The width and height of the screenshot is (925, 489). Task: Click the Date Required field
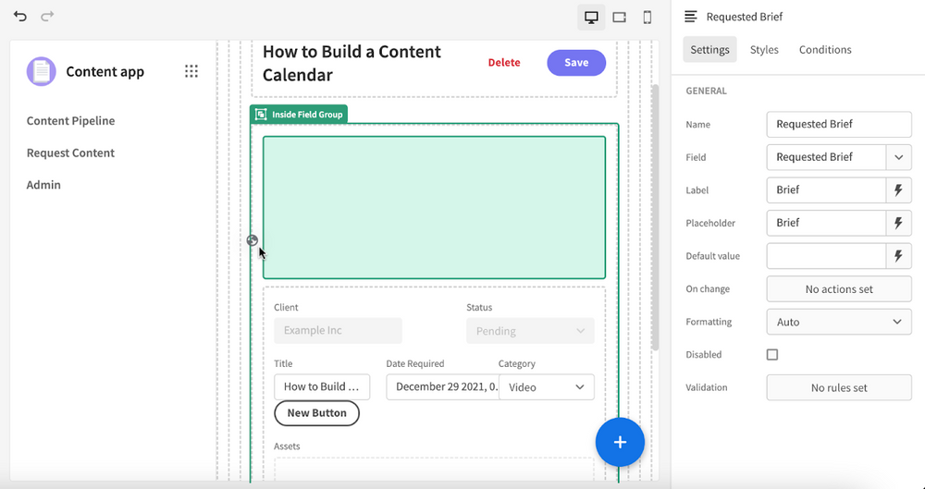442,387
